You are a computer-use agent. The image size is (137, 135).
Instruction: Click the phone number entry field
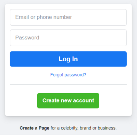tap(68, 17)
